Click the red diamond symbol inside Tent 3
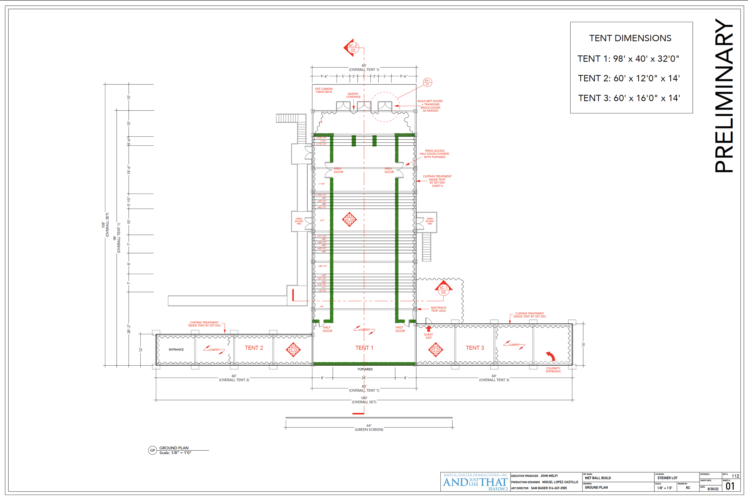 (x=436, y=349)
